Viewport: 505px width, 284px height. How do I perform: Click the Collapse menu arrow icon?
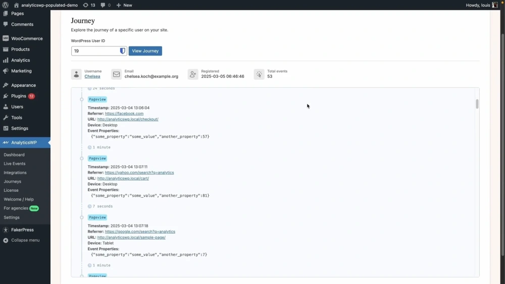click(6, 240)
